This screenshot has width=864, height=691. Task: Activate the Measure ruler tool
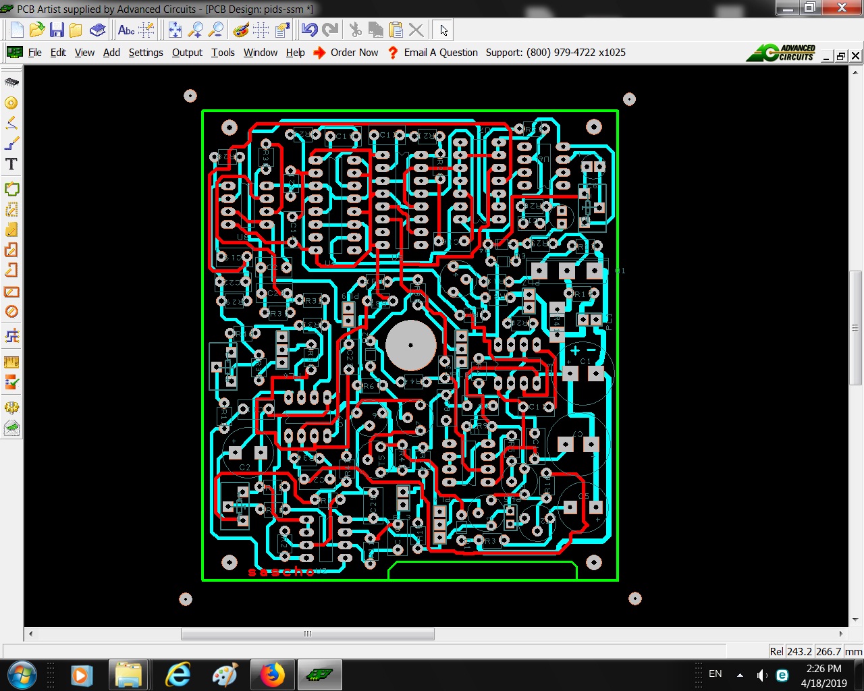[11, 362]
